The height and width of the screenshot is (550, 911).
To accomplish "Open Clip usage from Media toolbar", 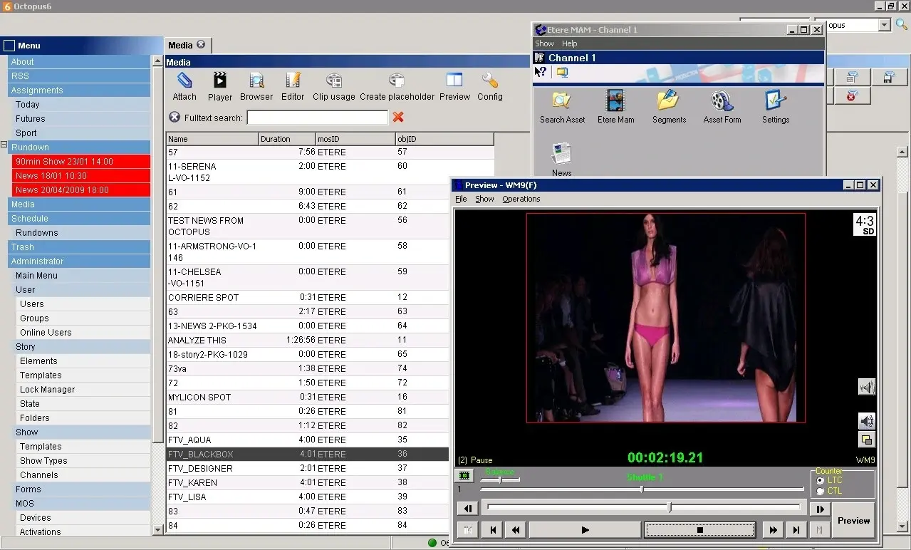I will click(333, 81).
